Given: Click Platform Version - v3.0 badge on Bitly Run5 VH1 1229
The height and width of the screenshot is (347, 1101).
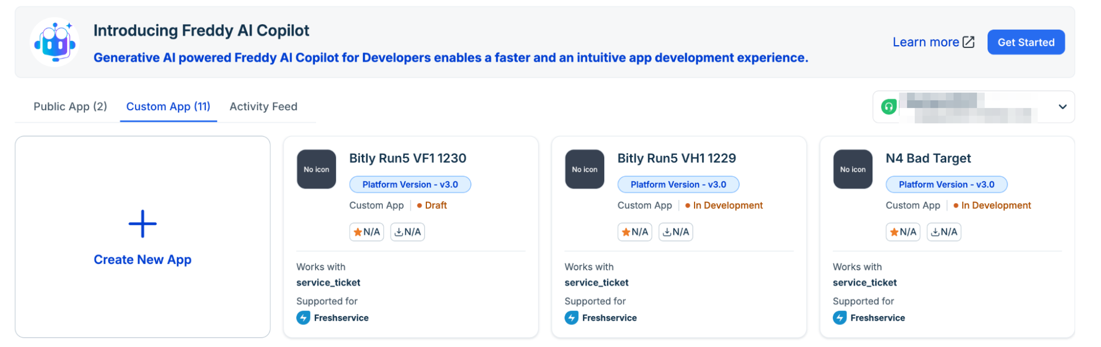Looking at the screenshot, I should point(679,185).
